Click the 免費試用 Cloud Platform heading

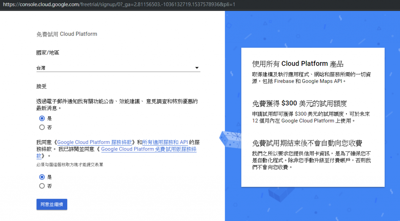67,34
